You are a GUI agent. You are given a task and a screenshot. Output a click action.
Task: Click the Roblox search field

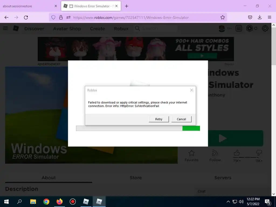pos(156,28)
